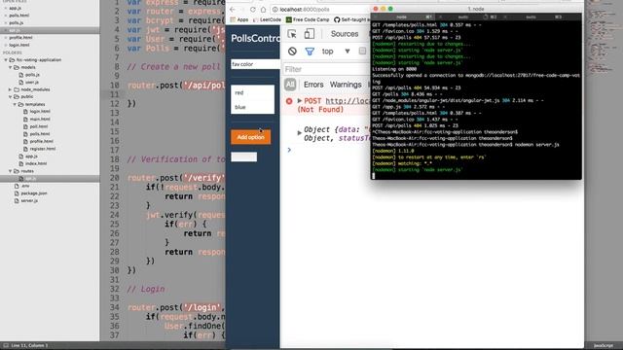The height and width of the screenshot is (350, 623).
Task: Open the browser home page icon
Action: pos(263,9)
